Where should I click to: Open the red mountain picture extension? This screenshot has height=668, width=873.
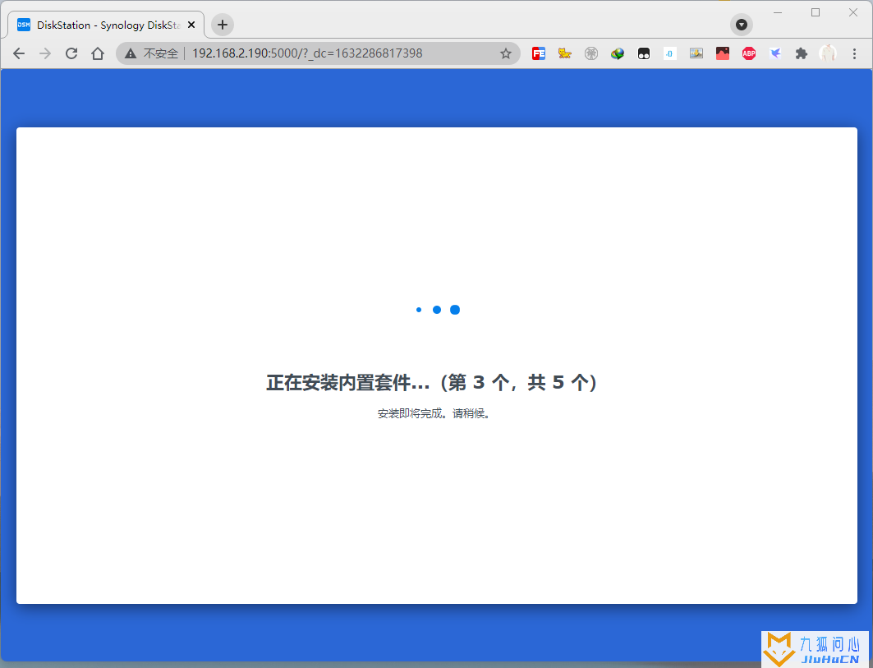723,53
